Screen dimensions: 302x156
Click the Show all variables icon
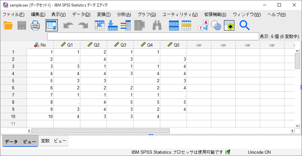point(229,25)
